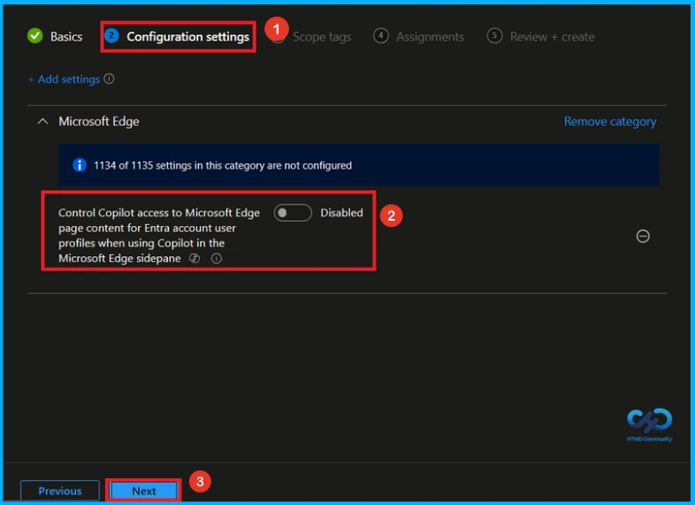
Task: Show info tooltip beside Add settings
Action: (x=109, y=79)
